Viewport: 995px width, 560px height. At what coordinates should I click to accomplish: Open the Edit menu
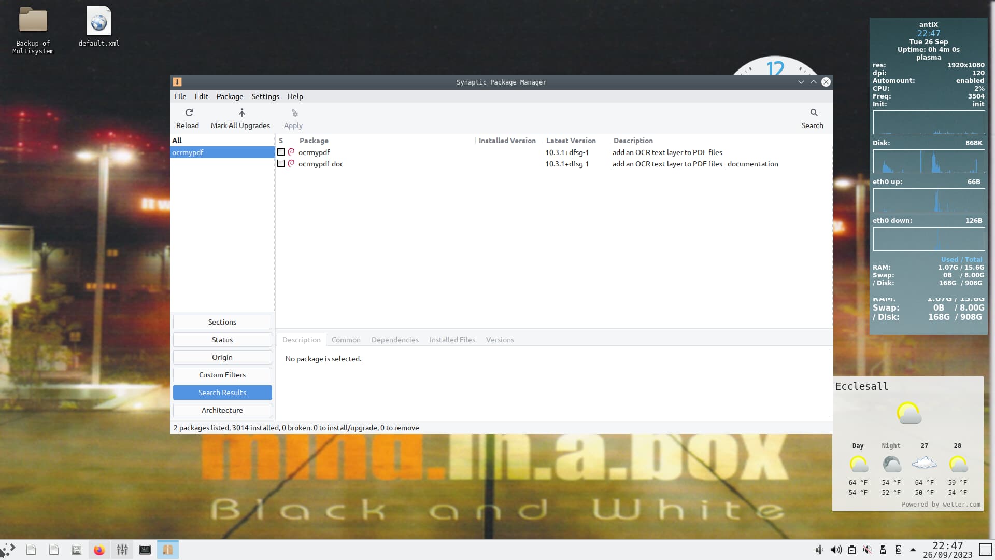click(x=201, y=96)
